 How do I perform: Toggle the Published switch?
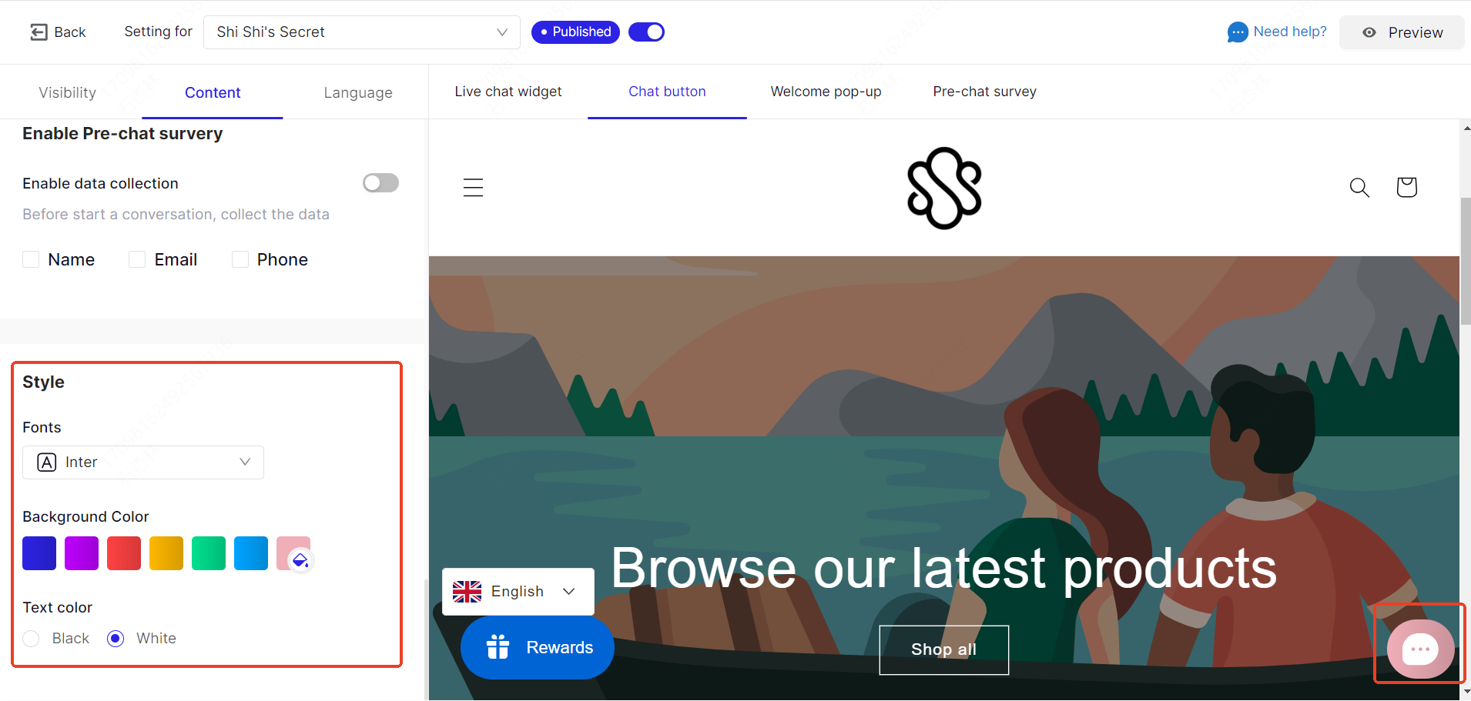[x=646, y=32]
